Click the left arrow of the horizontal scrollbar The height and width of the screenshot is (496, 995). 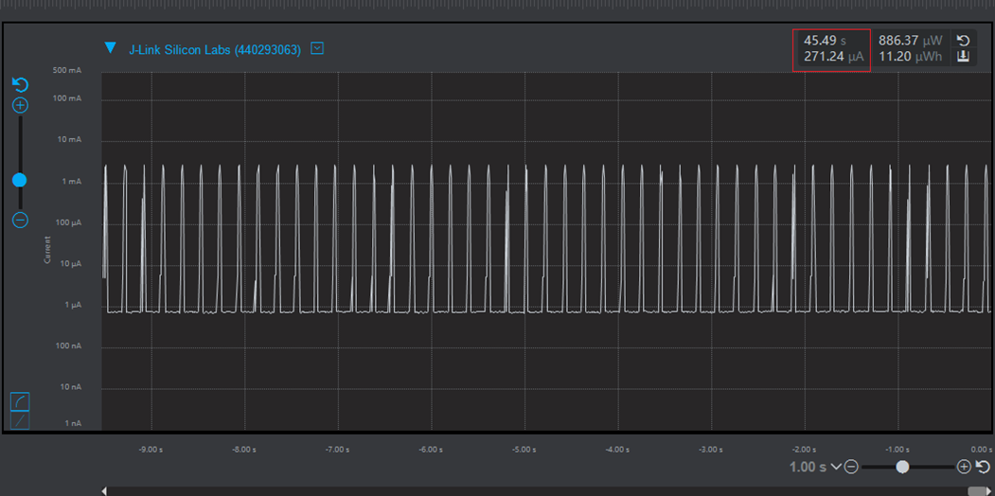coord(104,491)
